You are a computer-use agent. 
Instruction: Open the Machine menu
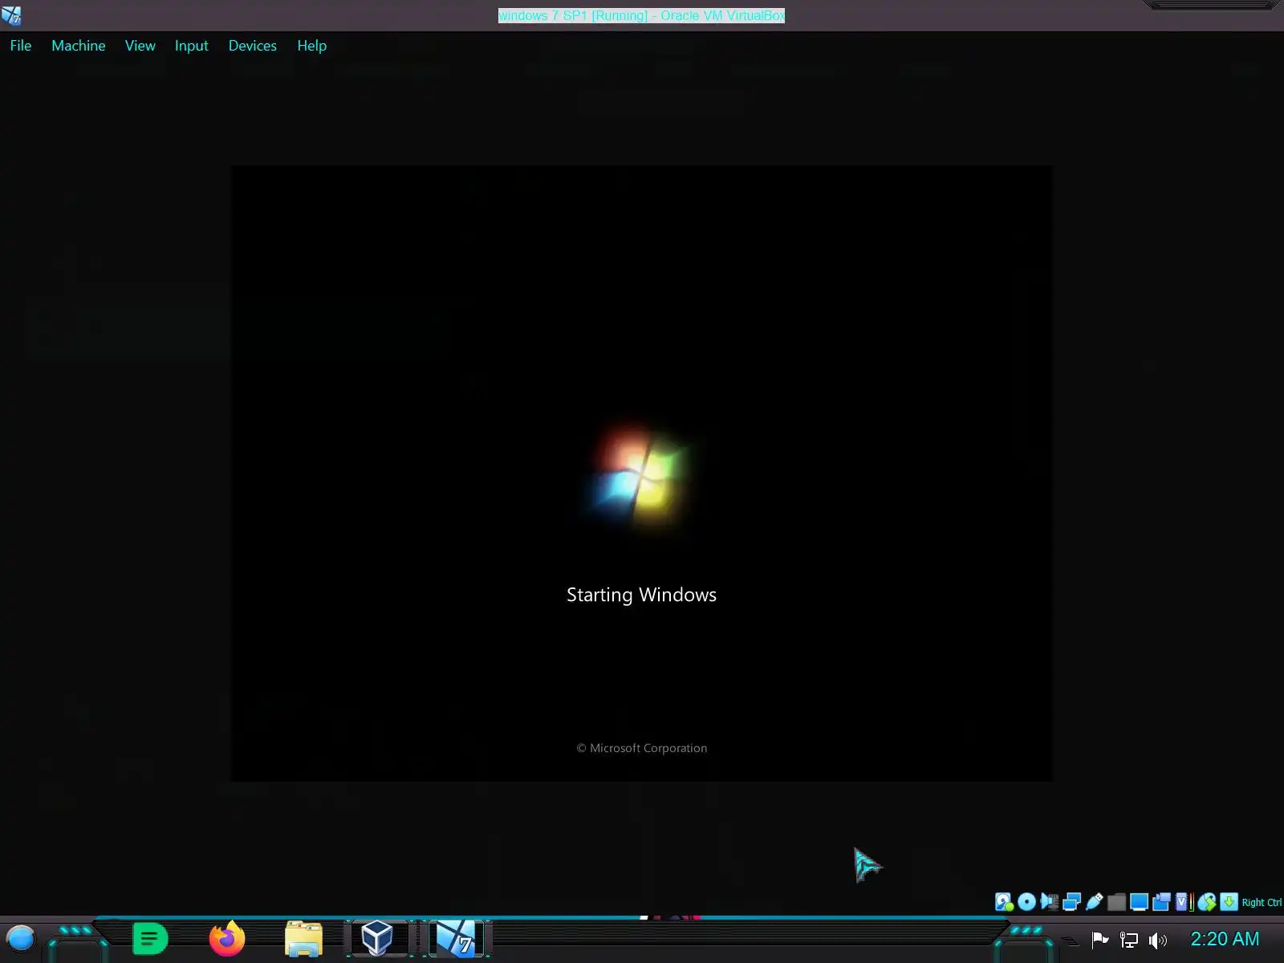pos(79,46)
